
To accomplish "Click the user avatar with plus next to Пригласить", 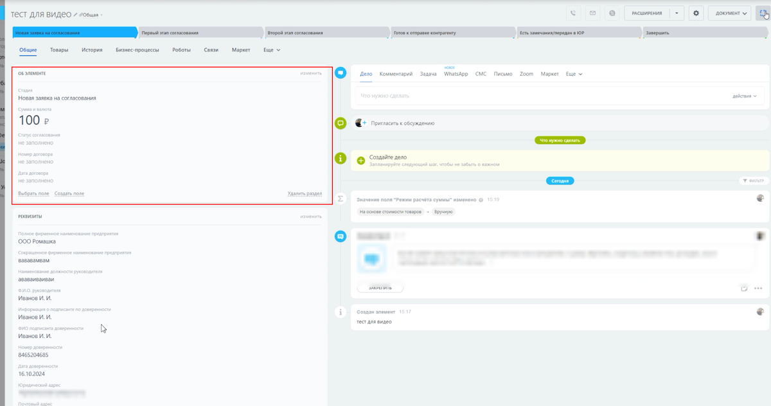I will point(361,123).
